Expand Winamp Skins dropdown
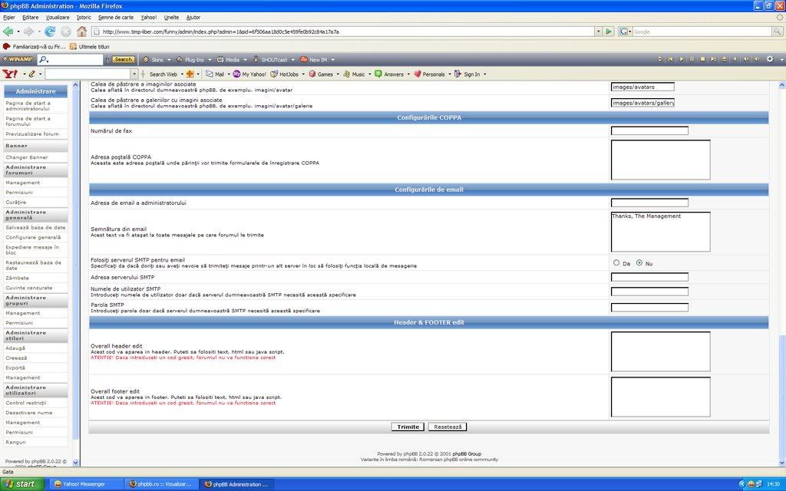The width and height of the screenshot is (786, 491). (x=169, y=60)
